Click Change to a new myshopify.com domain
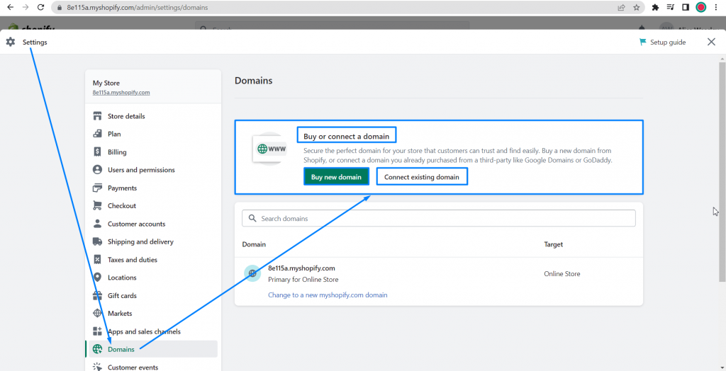The image size is (726, 371). (x=328, y=295)
